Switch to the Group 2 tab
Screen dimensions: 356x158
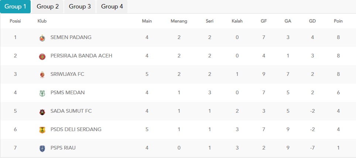click(x=48, y=7)
